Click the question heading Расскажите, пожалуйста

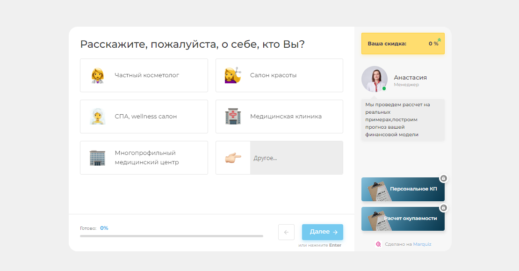coord(192,44)
